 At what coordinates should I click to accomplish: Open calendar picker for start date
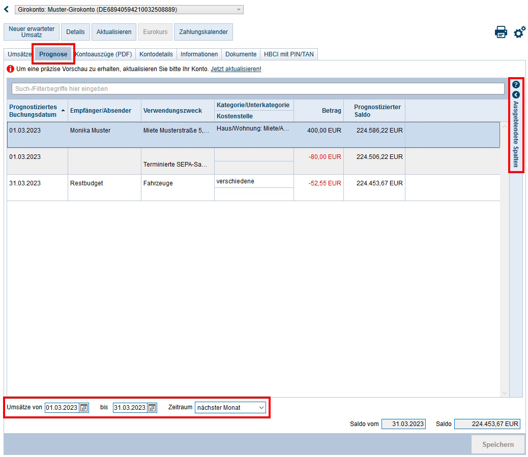pos(84,408)
